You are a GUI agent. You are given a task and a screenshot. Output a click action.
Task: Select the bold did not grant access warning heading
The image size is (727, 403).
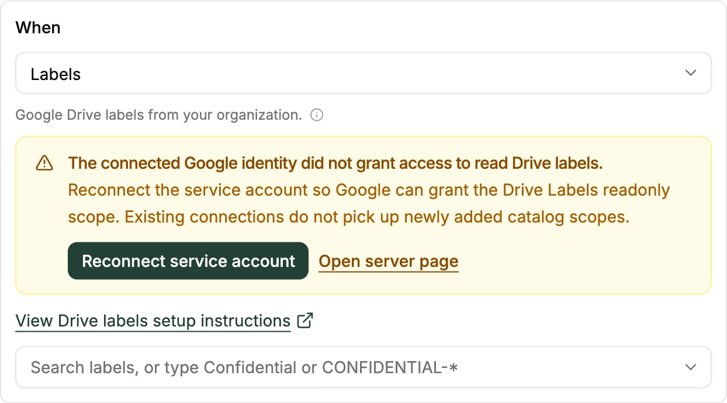[335, 164]
